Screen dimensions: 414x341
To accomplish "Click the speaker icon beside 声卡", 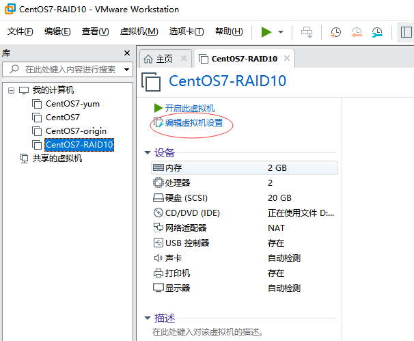I will [158, 258].
